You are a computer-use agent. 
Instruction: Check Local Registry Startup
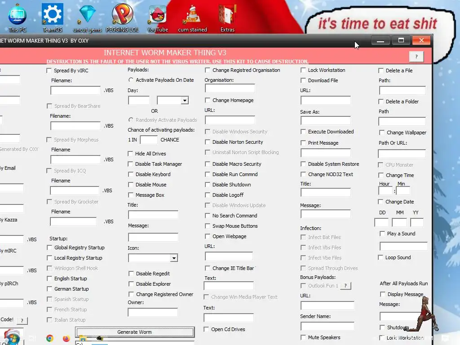(49, 258)
